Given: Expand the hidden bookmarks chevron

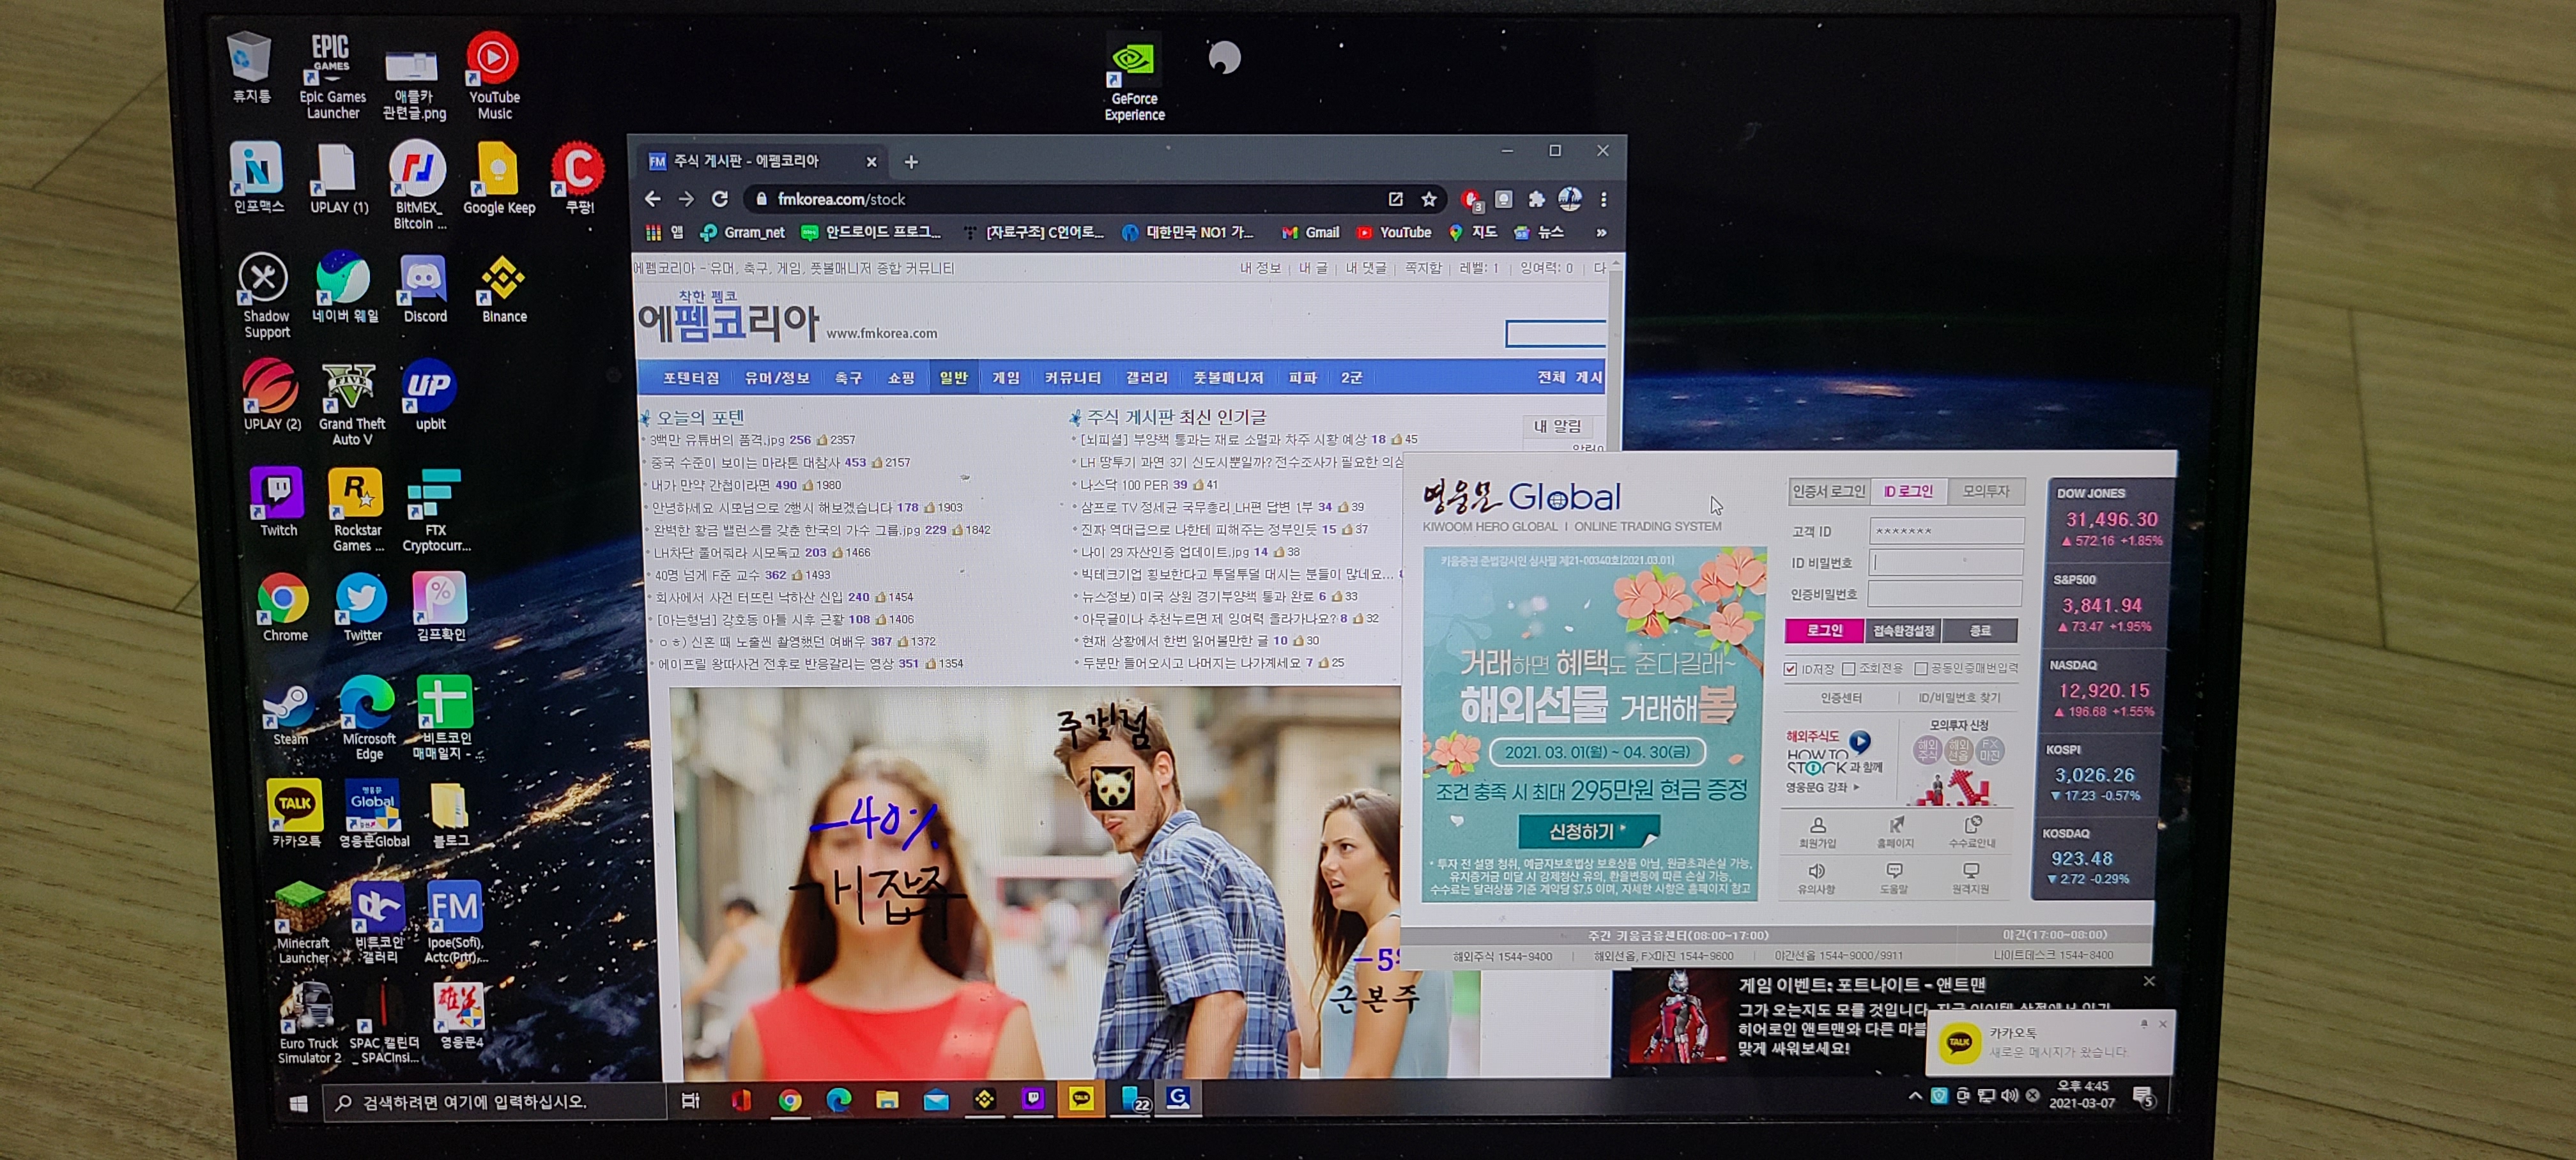Looking at the screenshot, I should click(x=1601, y=232).
